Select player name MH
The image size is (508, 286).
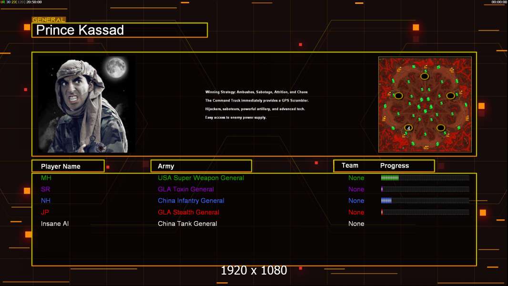[x=46, y=178]
